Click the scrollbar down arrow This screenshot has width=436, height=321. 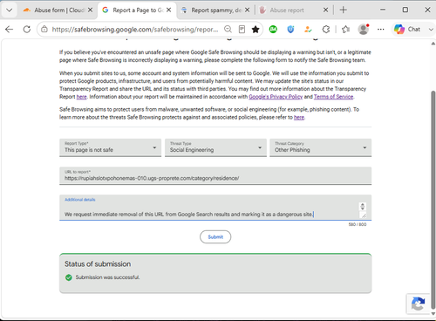[x=433, y=313]
